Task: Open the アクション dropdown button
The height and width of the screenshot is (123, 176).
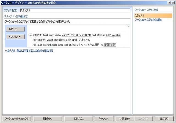Action: (15, 37)
